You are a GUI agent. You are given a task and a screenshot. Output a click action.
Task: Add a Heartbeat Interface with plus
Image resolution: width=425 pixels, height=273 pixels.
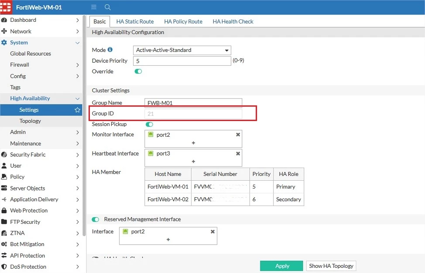point(194,162)
